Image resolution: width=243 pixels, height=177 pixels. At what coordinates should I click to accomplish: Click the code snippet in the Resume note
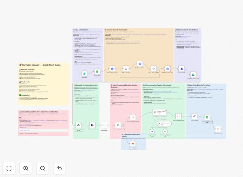click(x=44, y=130)
